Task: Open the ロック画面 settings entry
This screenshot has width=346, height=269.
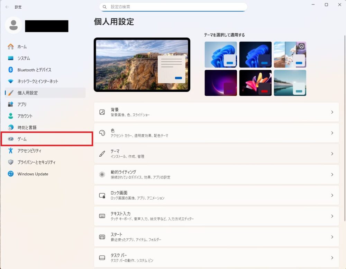Action: click(216, 195)
